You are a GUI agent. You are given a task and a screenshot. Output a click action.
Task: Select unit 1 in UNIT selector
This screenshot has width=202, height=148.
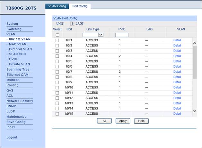[72, 23]
